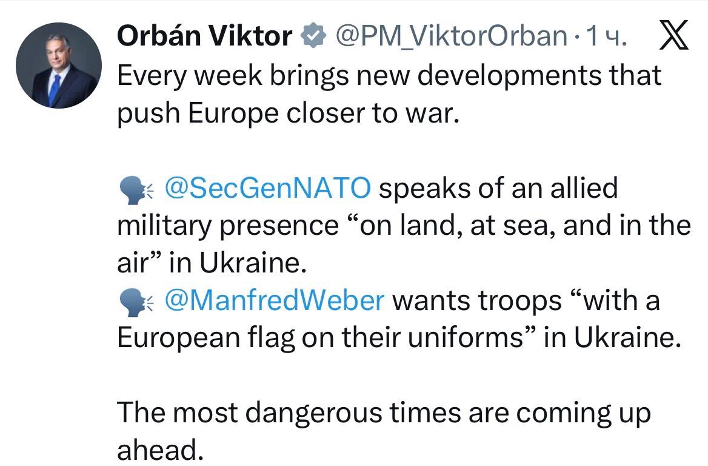Click the phrase "wants troops"
Viewport: 708px width, 466px height.
coord(479,301)
